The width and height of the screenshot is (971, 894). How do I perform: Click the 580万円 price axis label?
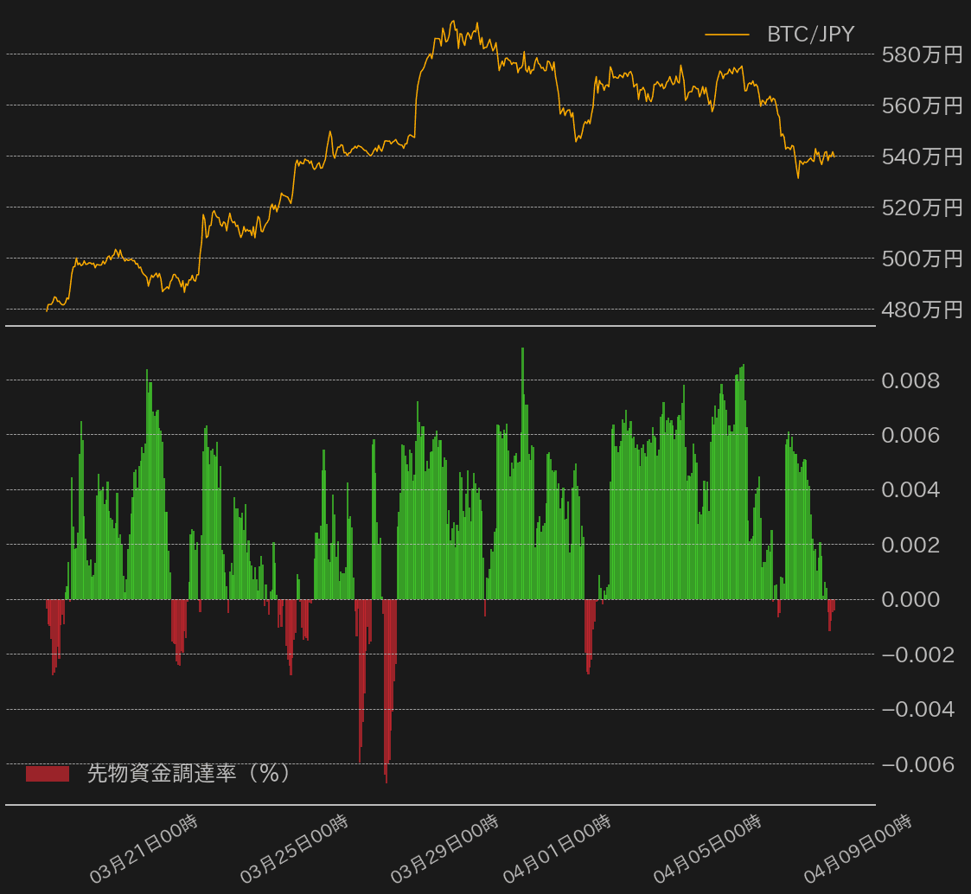click(x=922, y=55)
